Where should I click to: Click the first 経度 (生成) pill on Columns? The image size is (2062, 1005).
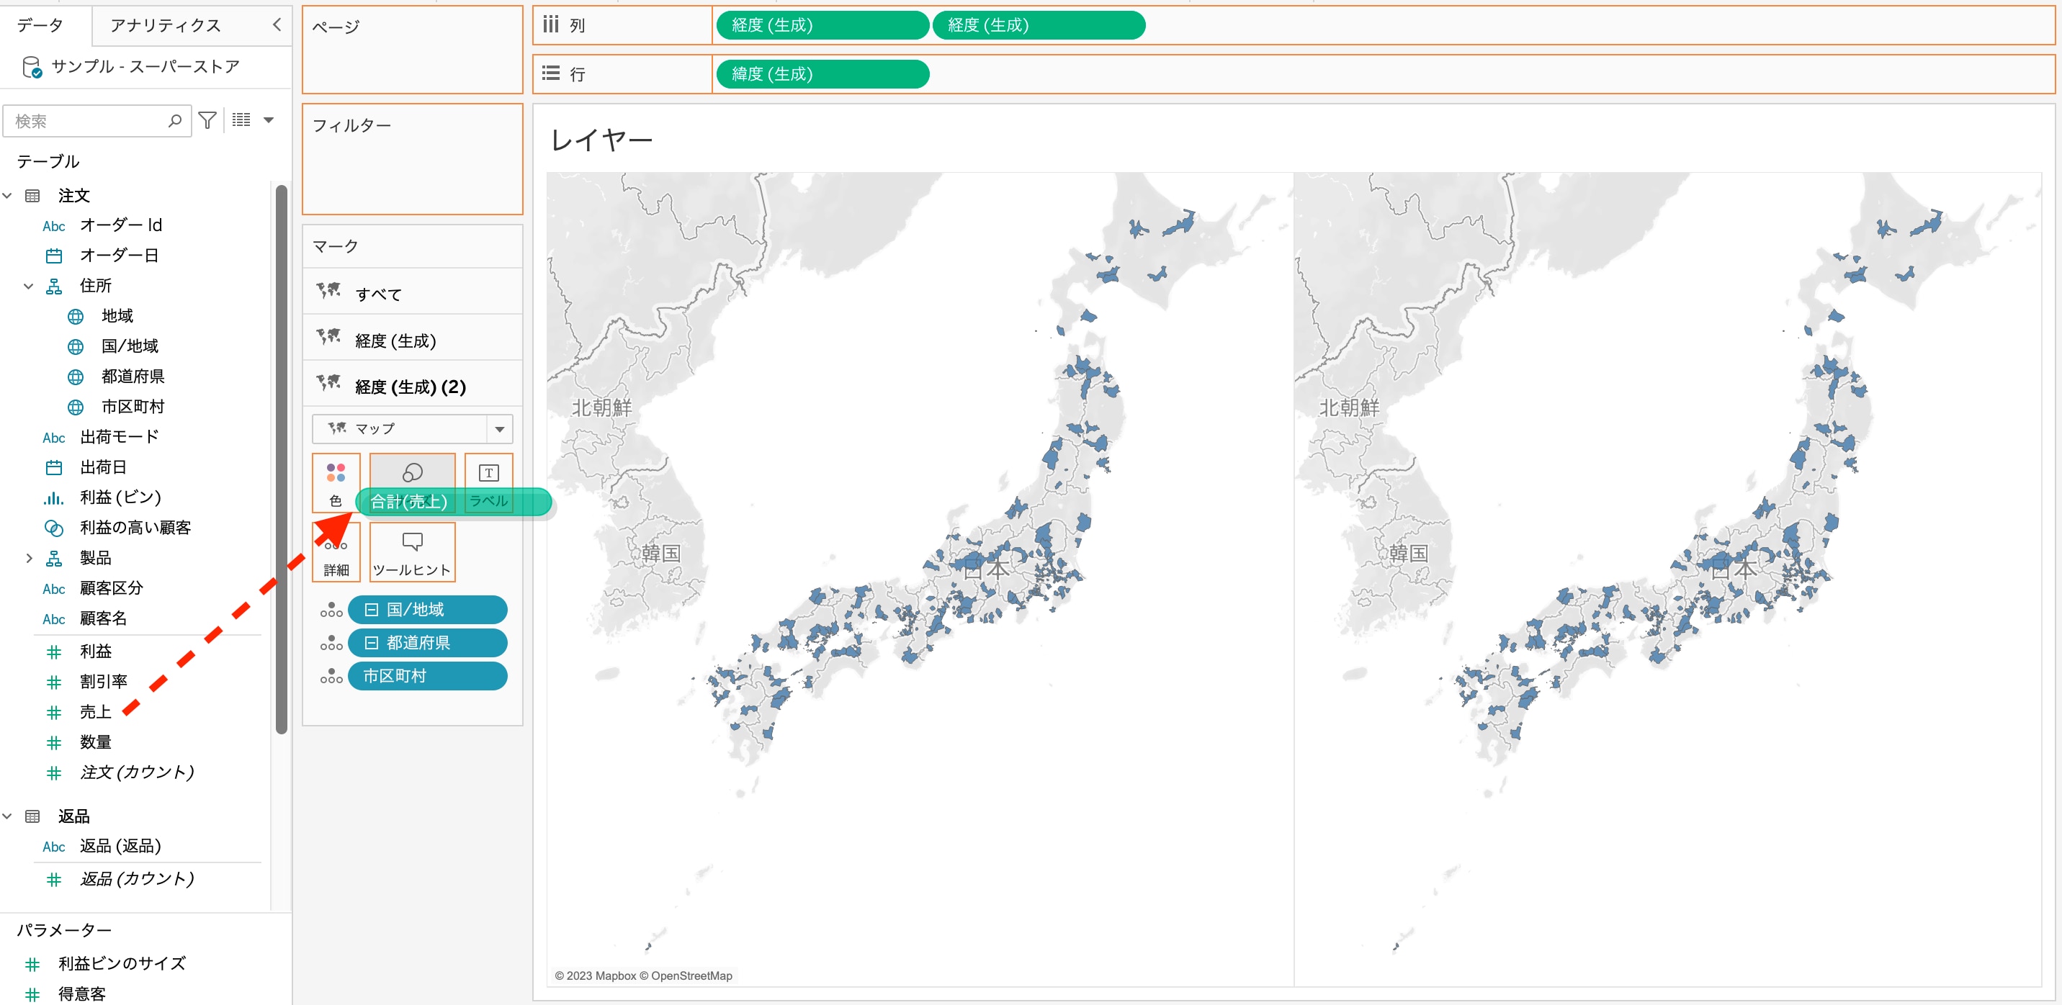pyautogui.click(x=823, y=26)
